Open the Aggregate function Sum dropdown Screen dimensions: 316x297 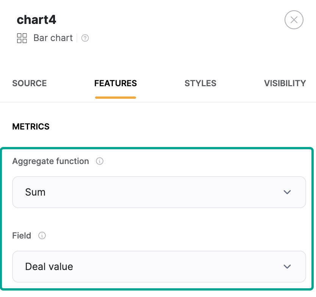coord(159,192)
